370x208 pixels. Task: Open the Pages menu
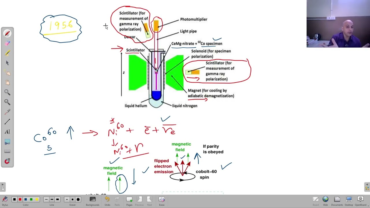coord(129,201)
